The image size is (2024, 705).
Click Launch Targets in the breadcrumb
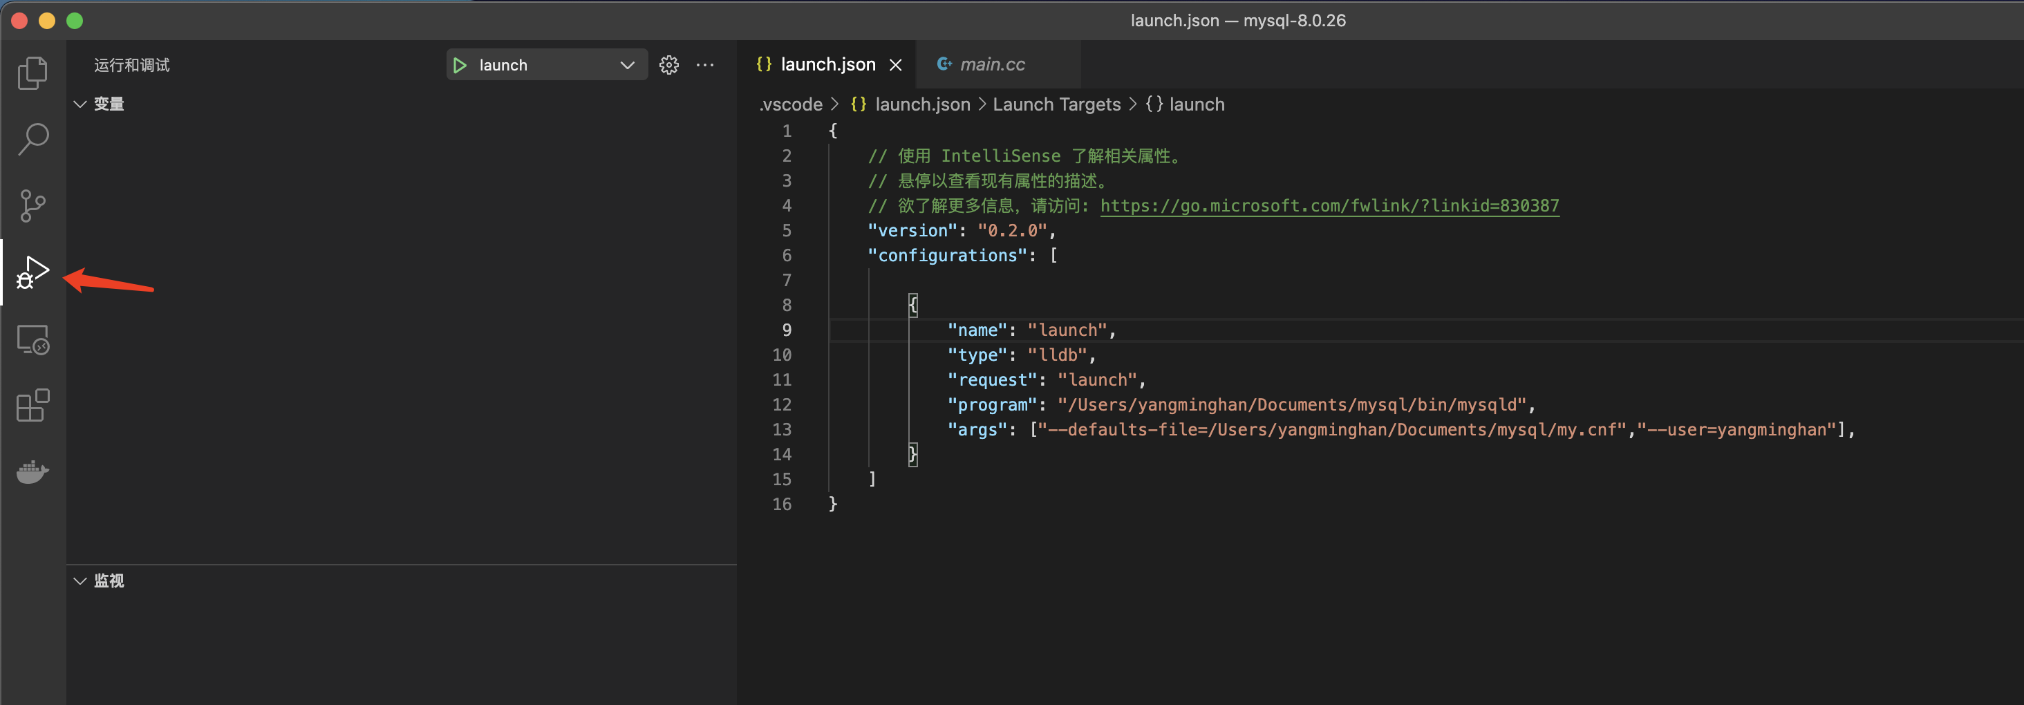1056,104
